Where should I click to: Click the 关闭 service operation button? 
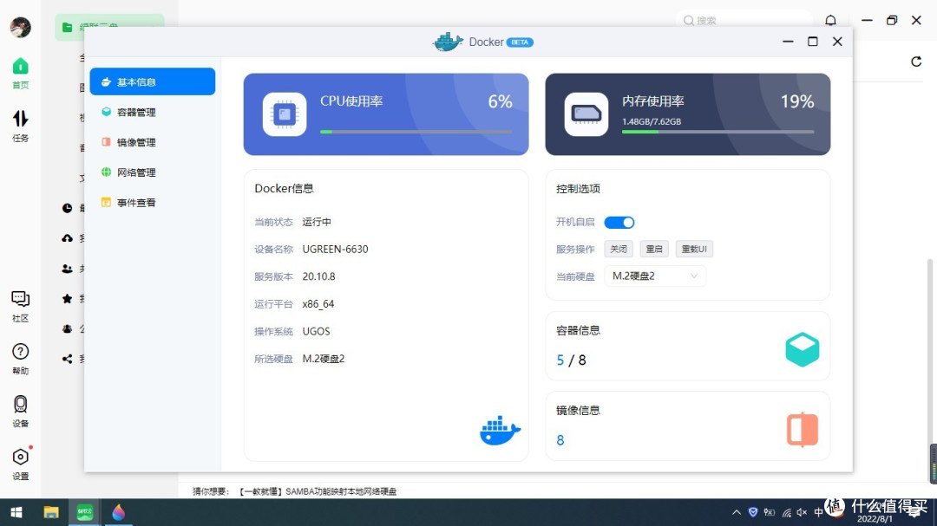point(618,249)
